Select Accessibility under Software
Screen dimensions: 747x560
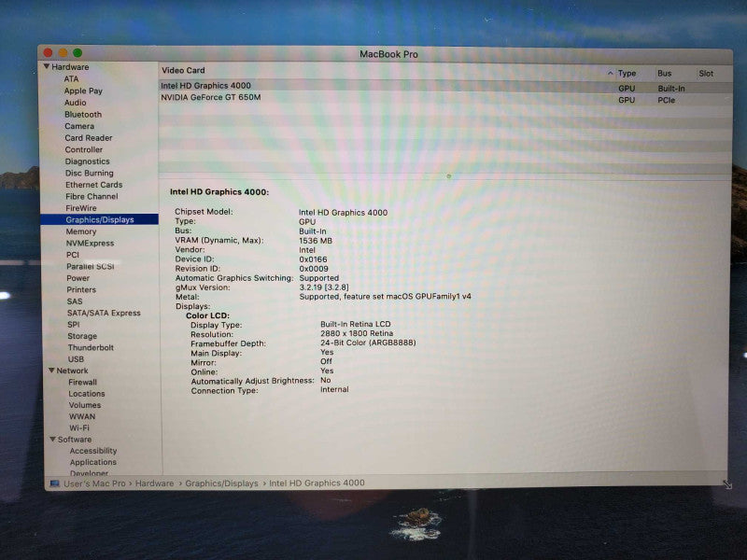click(x=93, y=451)
